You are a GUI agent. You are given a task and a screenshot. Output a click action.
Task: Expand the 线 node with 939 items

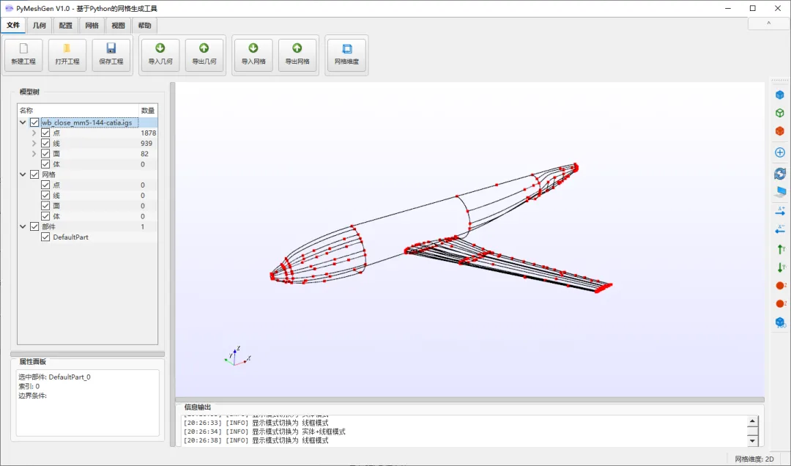pos(34,144)
